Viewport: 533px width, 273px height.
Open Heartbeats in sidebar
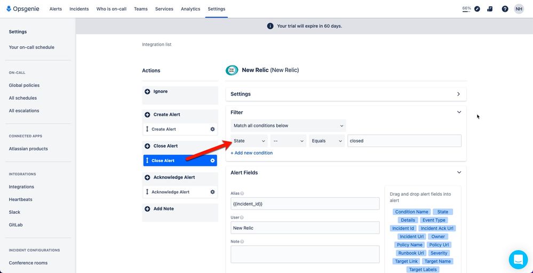20,199
